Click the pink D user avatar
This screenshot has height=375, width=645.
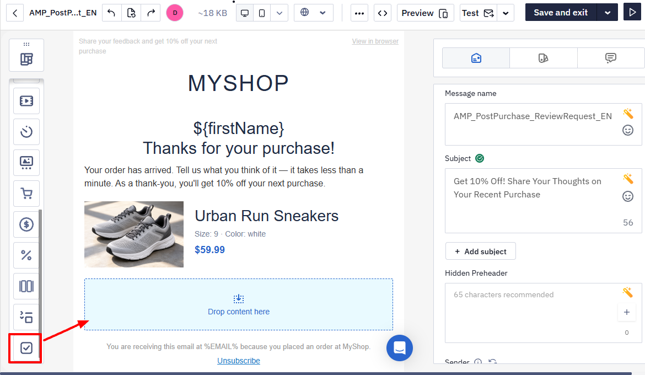pos(175,13)
